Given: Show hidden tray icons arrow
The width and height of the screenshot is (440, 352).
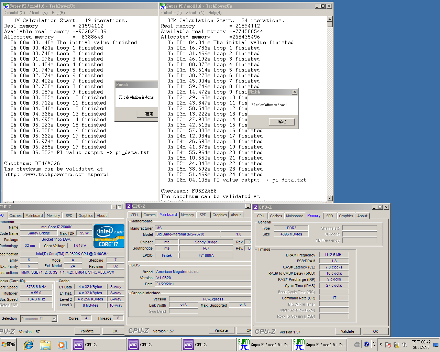Looking at the screenshot, I should [x=381, y=344].
